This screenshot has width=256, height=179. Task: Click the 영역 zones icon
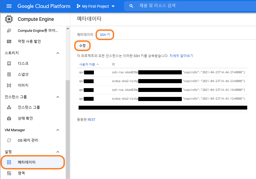click(x=9, y=173)
